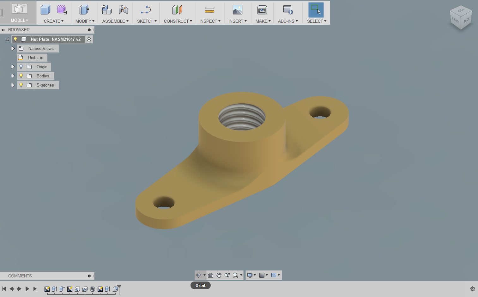
Task: Activate the Zoom tool
Action: click(227, 275)
